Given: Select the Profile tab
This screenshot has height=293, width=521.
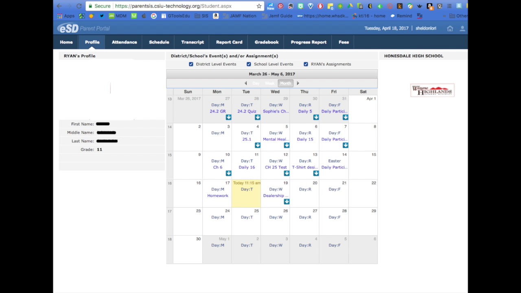Looking at the screenshot, I should point(92,42).
